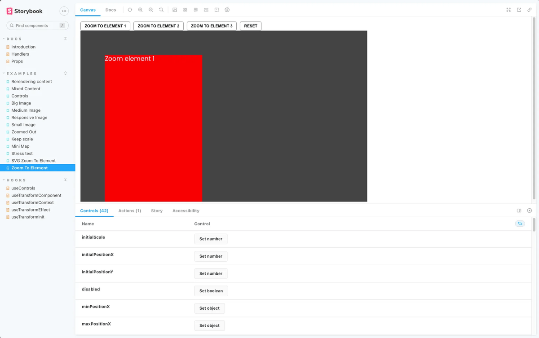Copy canvas link icon
This screenshot has height=338, width=539.
tap(530, 10)
